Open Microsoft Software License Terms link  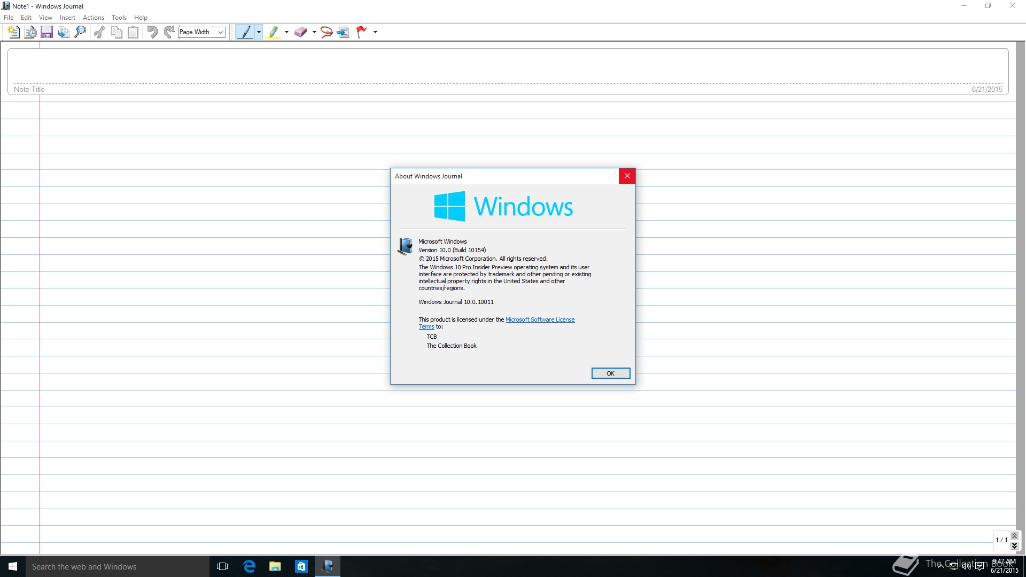tap(540, 319)
